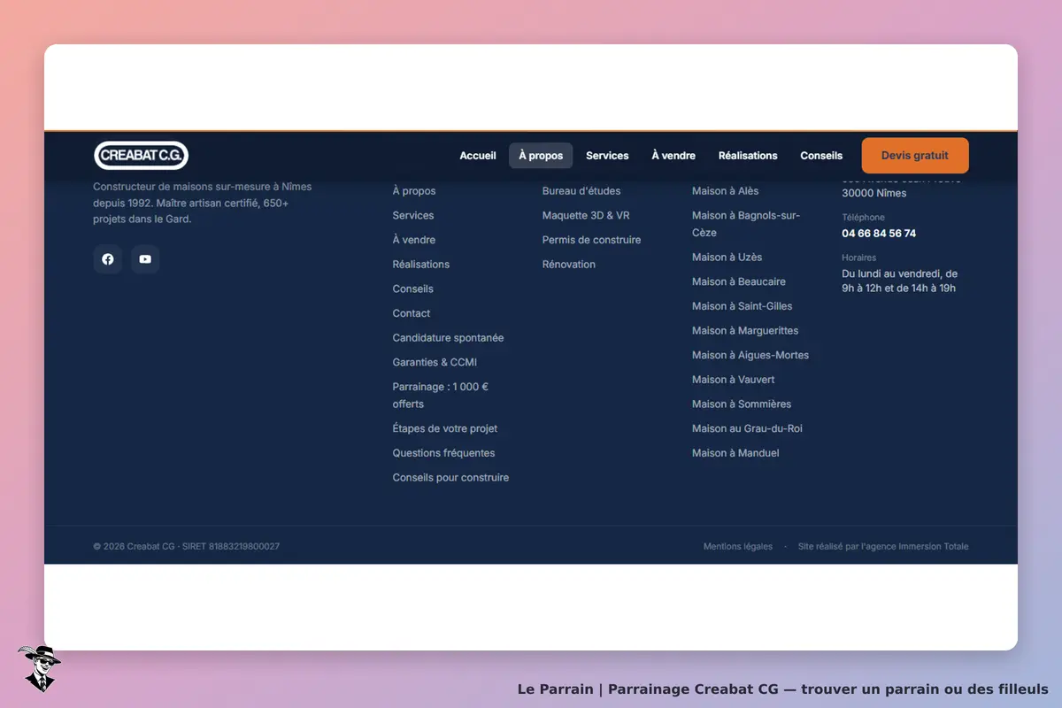Open Étapes de votre projet link
1062x708 pixels.
click(445, 428)
